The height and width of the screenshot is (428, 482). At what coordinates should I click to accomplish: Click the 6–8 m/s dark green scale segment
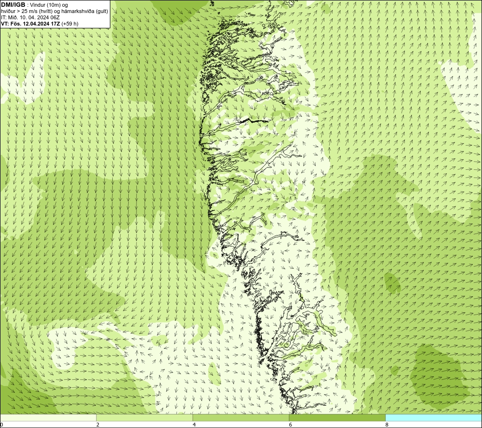tap(337, 417)
